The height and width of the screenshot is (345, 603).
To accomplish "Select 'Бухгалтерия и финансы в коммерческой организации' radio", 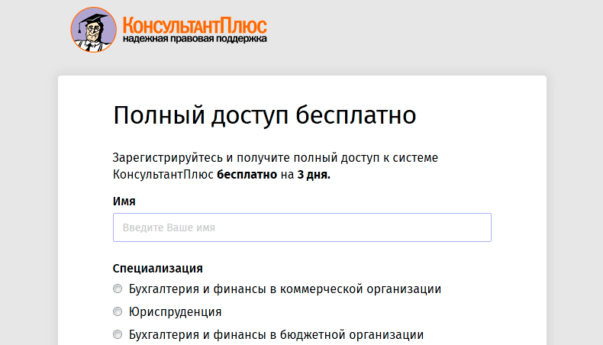I will pos(118,289).
